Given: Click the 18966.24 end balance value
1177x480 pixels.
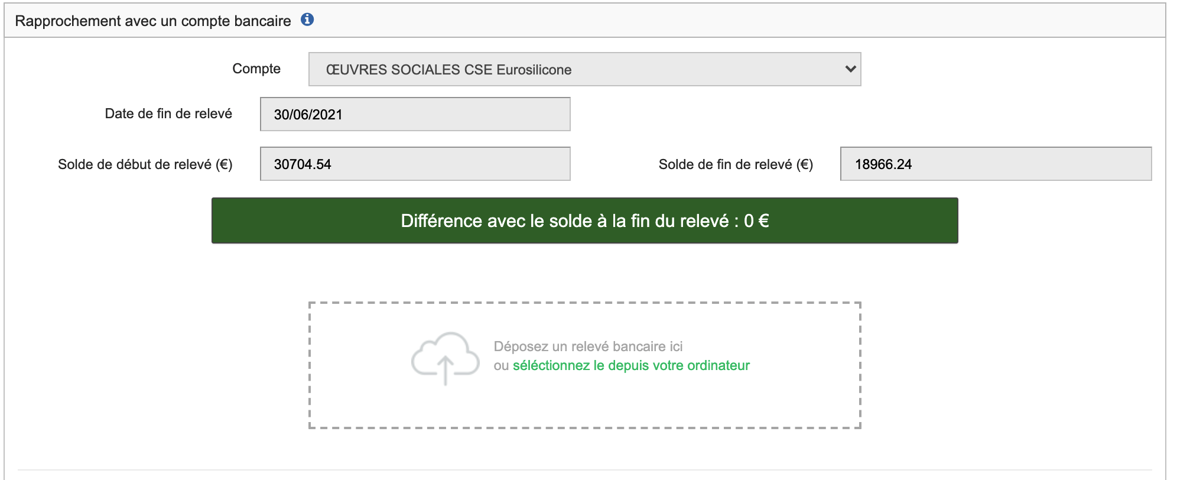Looking at the screenshot, I should (x=883, y=164).
